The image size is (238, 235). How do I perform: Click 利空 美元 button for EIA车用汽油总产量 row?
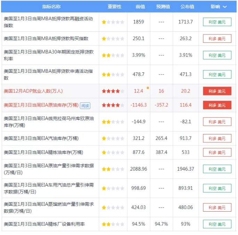tap(217, 188)
